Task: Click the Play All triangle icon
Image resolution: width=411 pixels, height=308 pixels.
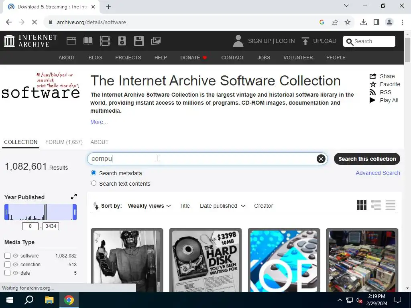Action: click(x=372, y=100)
